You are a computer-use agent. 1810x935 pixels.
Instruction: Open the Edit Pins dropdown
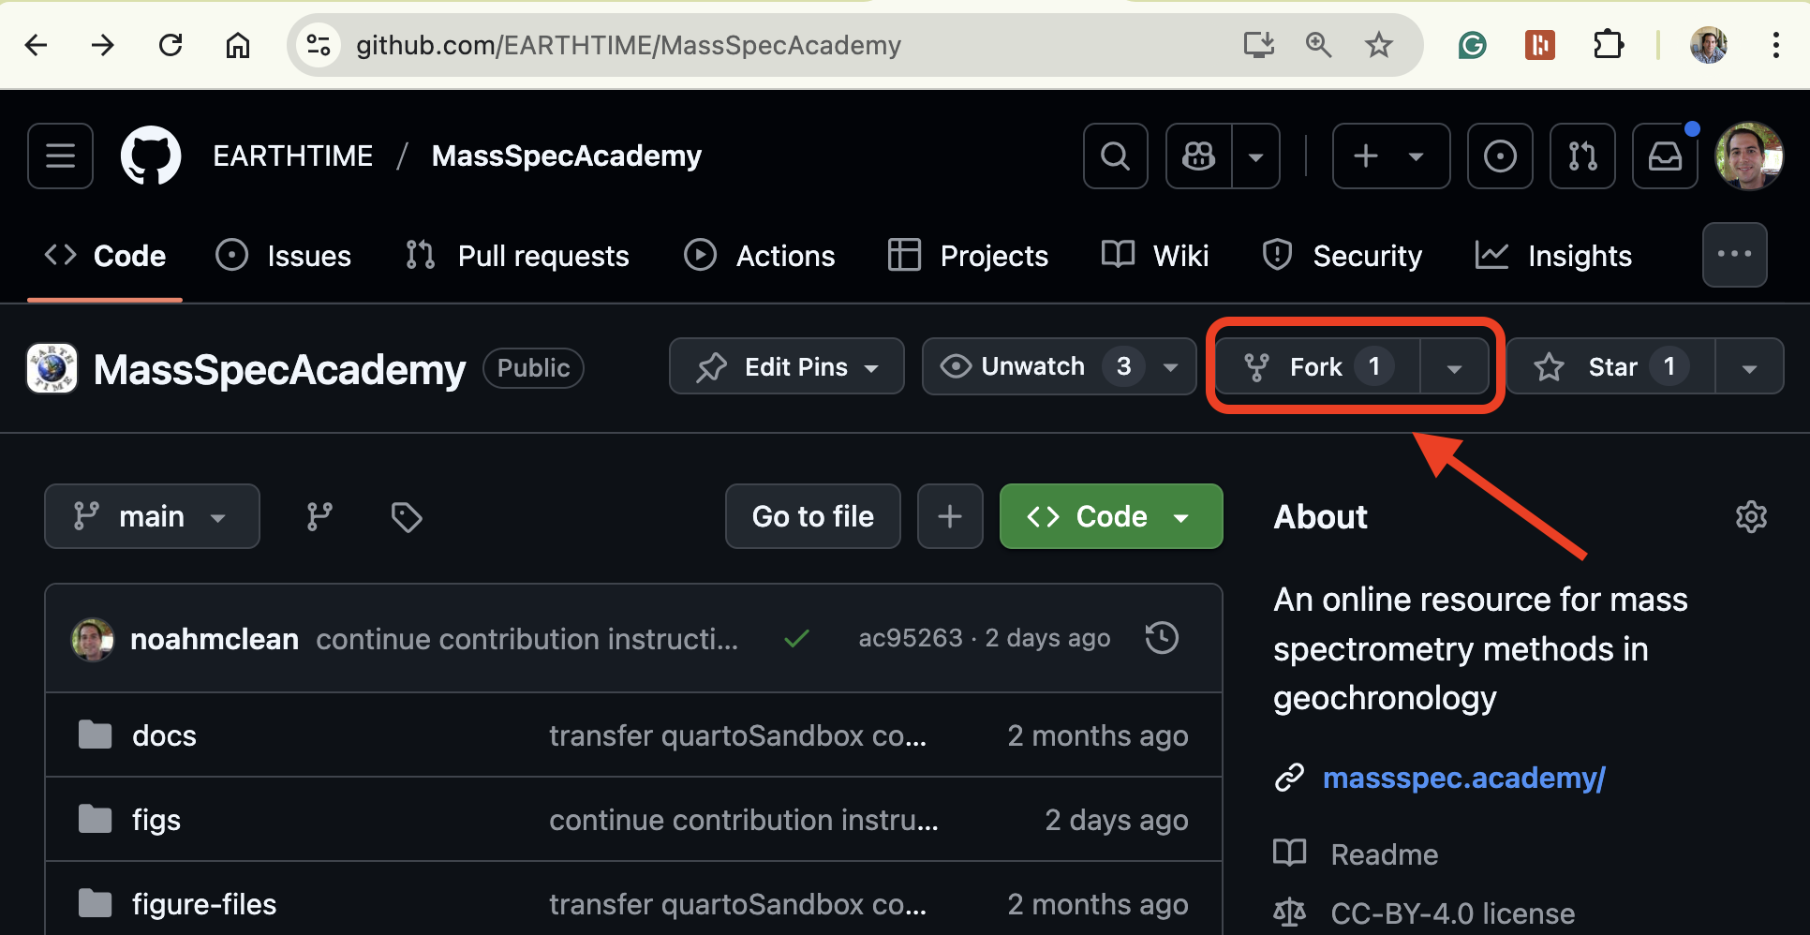[787, 366]
